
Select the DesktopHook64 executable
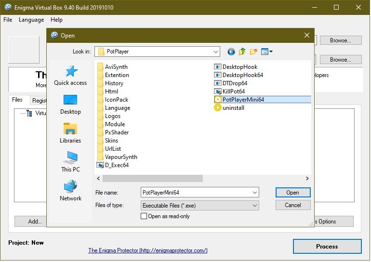coord(238,75)
